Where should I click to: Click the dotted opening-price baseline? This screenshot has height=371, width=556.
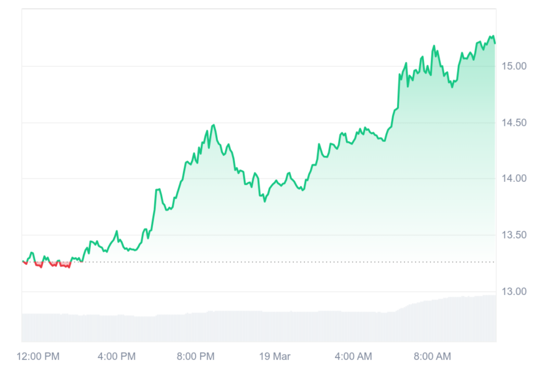[x=259, y=262]
